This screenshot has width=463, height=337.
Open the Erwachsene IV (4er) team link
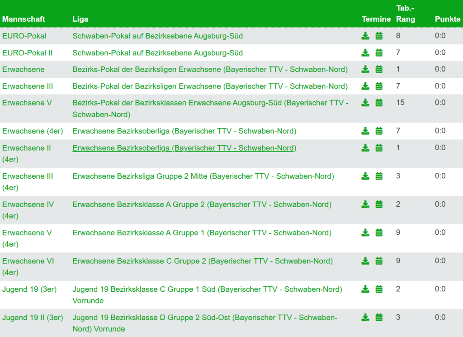(28, 210)
